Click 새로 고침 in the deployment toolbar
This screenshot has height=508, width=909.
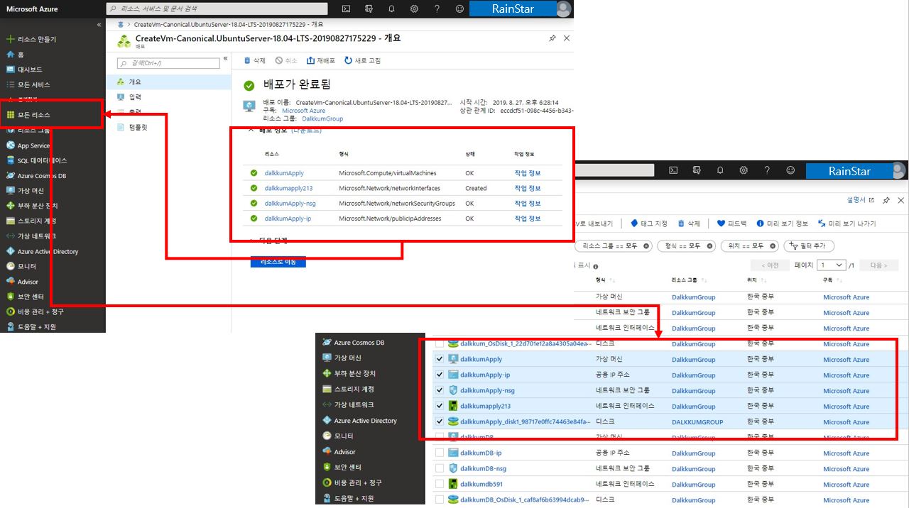(362, 61)
